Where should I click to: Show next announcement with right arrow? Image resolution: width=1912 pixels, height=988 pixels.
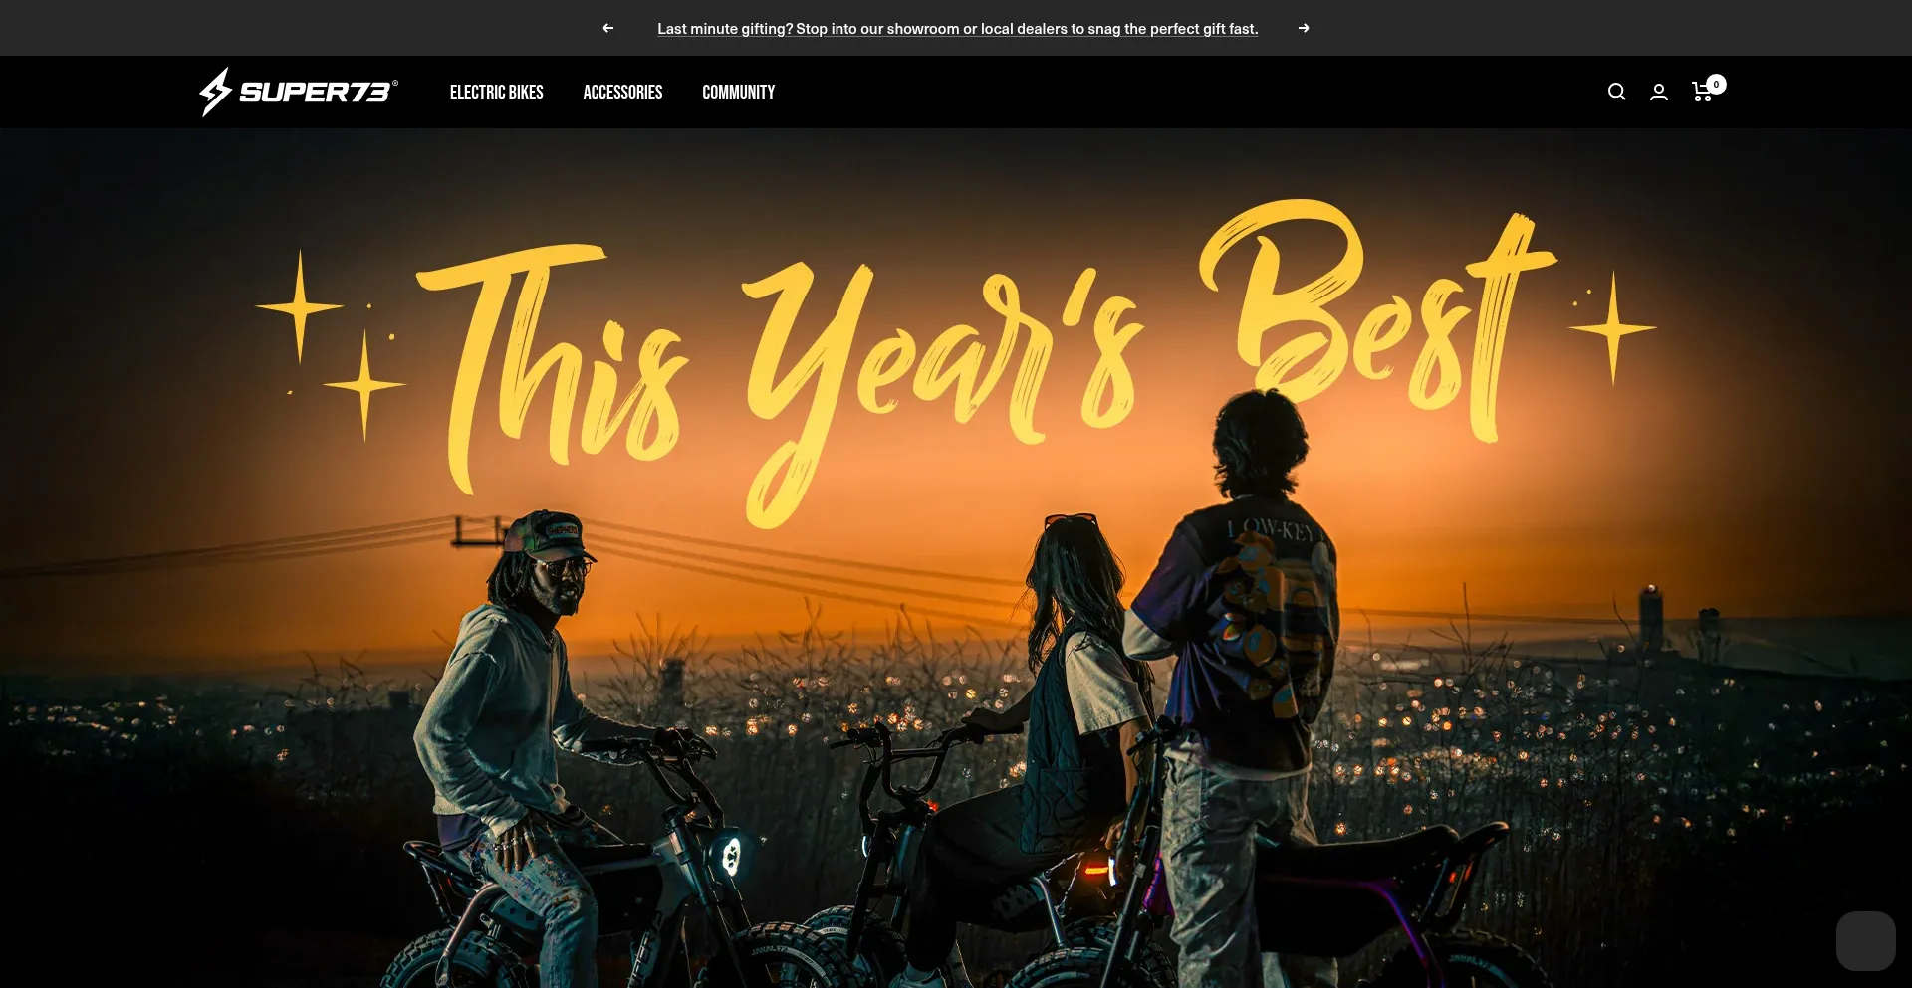1304,28
